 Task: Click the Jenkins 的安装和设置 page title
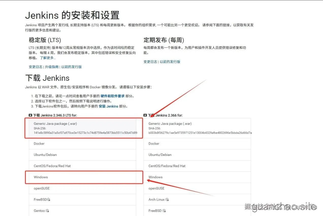[72, 15]
